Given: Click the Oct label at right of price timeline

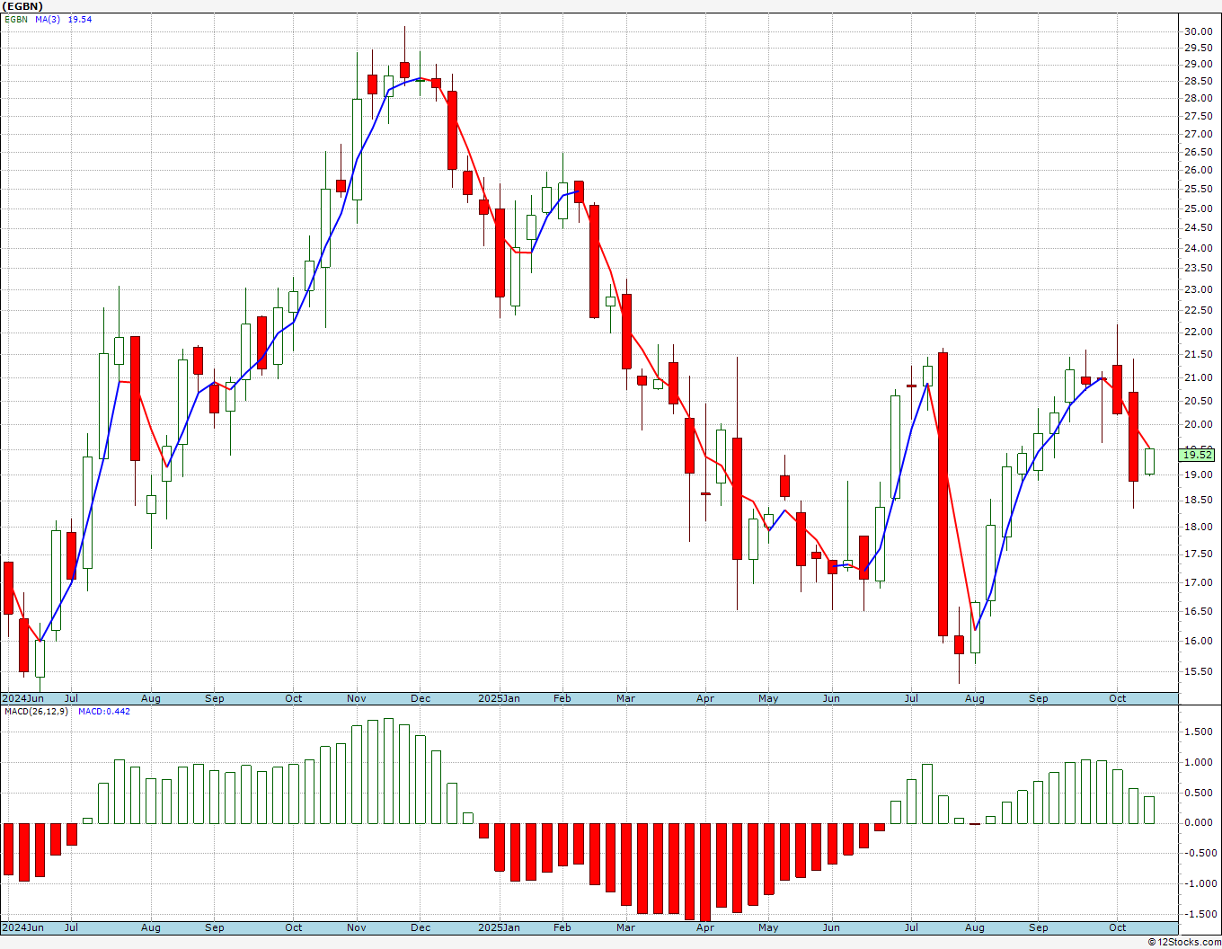Looking at the screenshot, I should click(1117, 698).
